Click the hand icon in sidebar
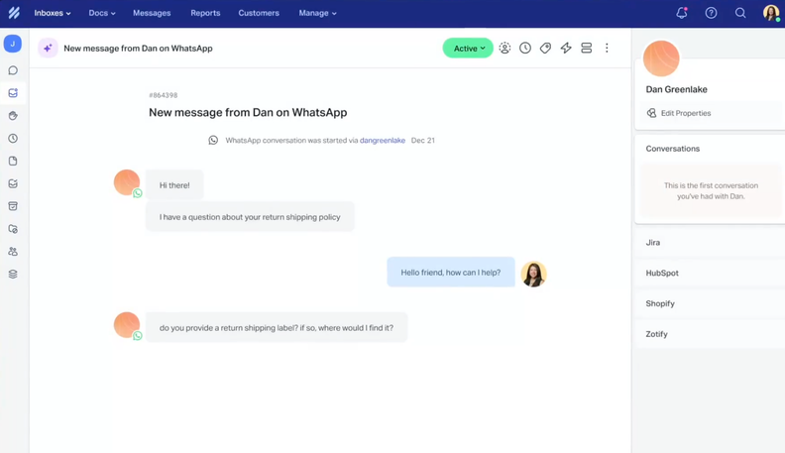This screenshot has height=453, width=785. (13, 116)
